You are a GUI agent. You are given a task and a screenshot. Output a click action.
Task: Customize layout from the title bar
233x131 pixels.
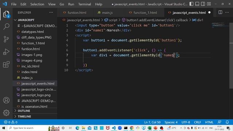pos(209,4)
